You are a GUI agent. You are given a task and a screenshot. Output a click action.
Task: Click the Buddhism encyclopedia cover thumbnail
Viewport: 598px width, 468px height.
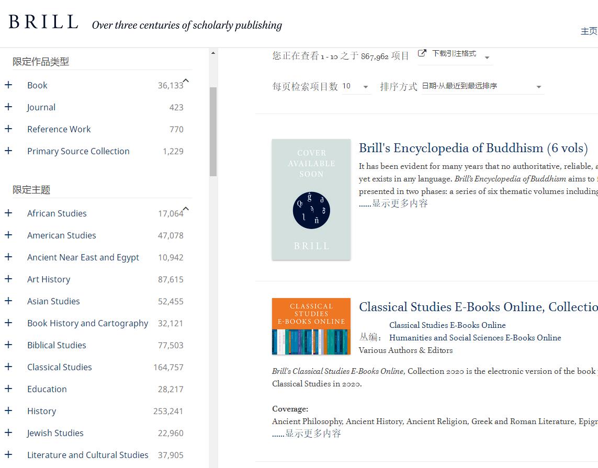pos(311,199)
